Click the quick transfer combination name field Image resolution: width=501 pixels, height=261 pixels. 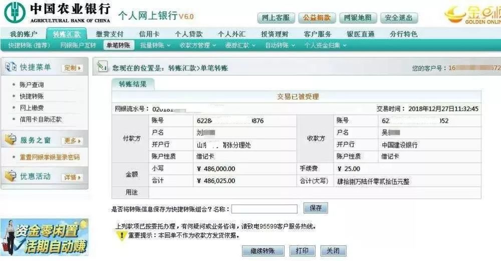(264, 209)
